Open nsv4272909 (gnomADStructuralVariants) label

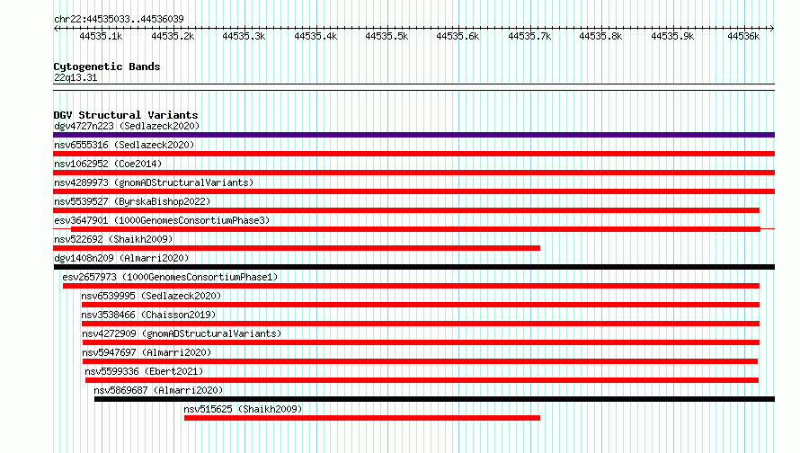pos(182,333)
